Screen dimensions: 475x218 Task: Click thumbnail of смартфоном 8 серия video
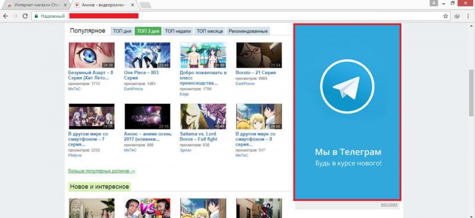pyautogui.click(x=259, y=116)
